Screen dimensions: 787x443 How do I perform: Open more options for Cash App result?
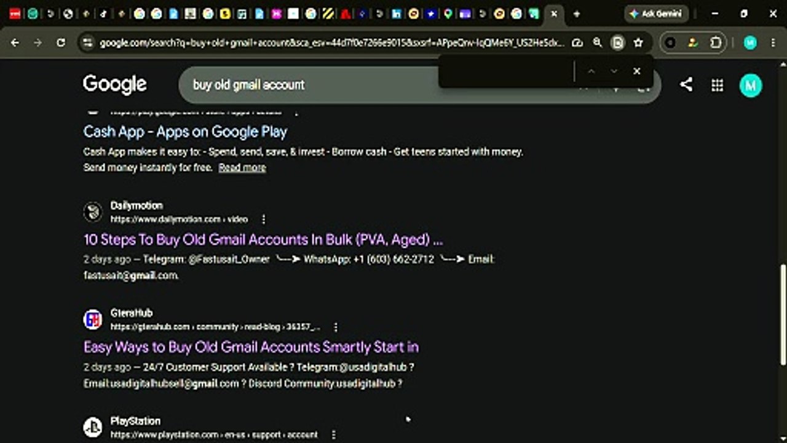296,112
